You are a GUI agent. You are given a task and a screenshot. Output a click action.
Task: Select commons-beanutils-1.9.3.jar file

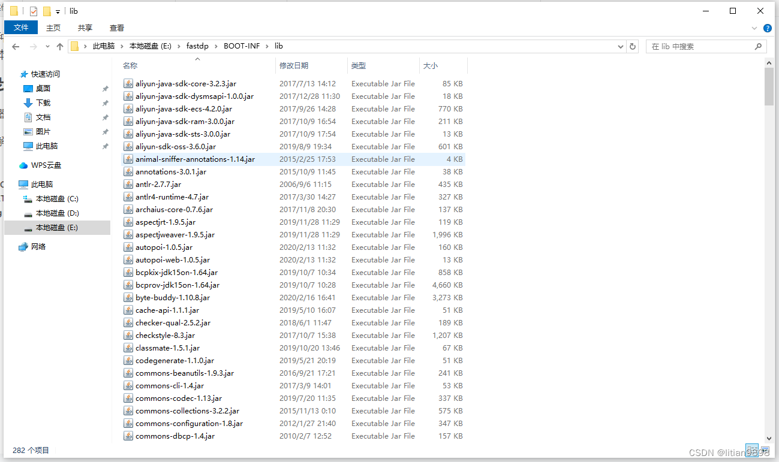coord(293,373)
